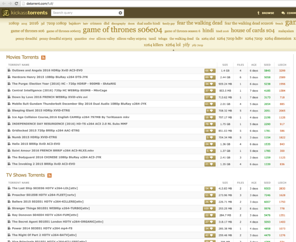Open comments badge for The Last Ship
Viewport: 296px width, 242px height.
(210, 188)
